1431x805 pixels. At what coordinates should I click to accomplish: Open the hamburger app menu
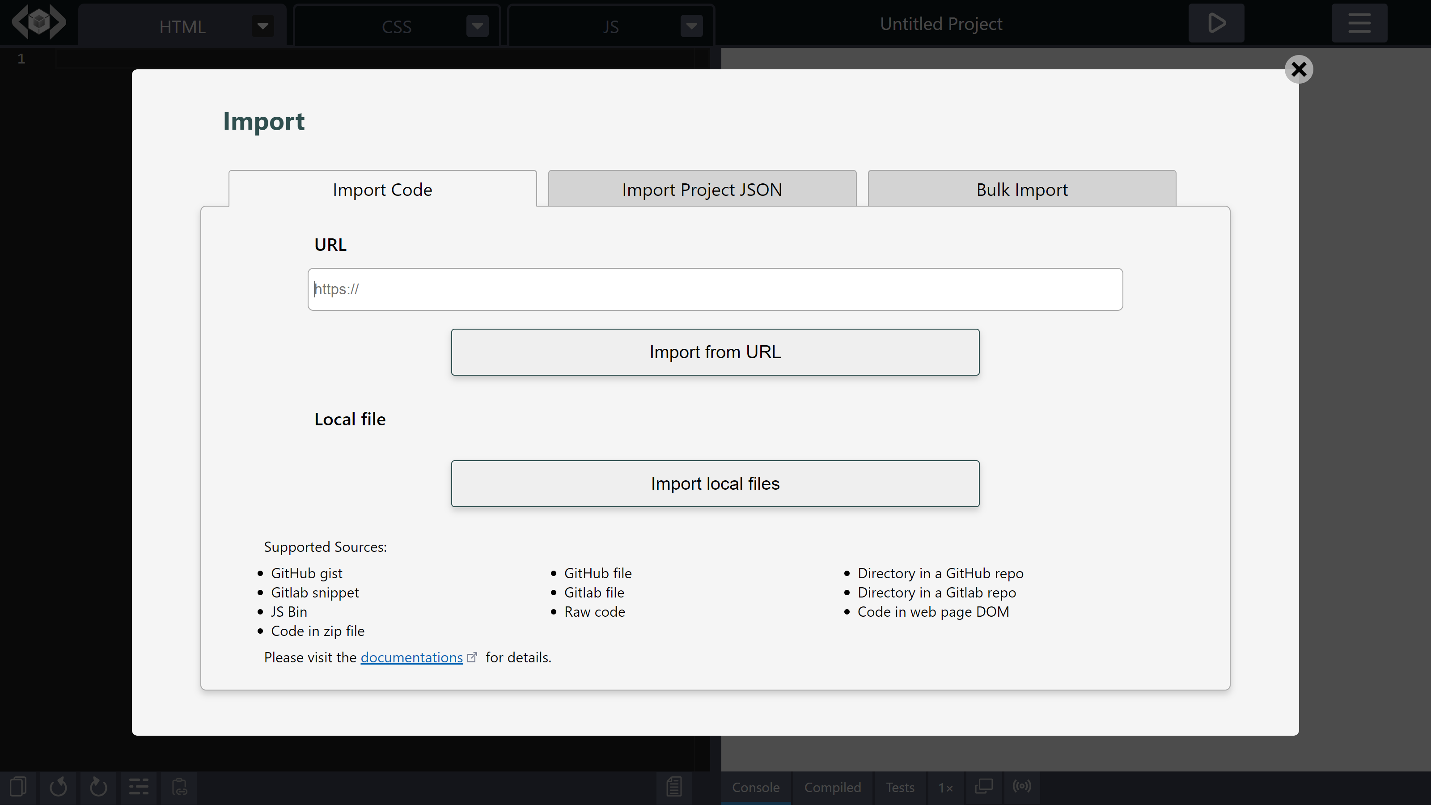1359,23
